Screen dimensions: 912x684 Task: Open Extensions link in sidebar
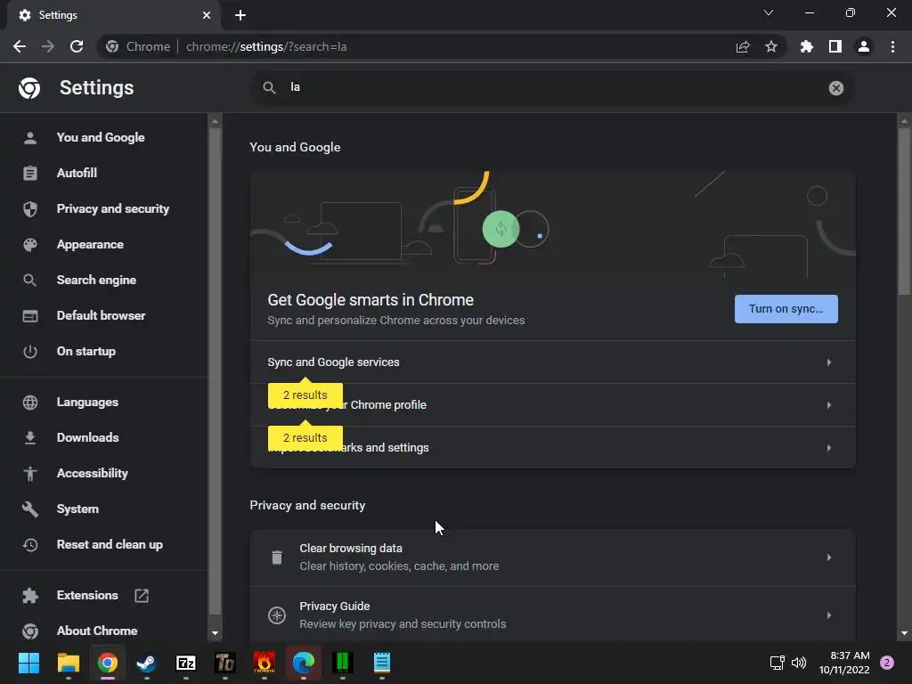click(x=87, y=595)
